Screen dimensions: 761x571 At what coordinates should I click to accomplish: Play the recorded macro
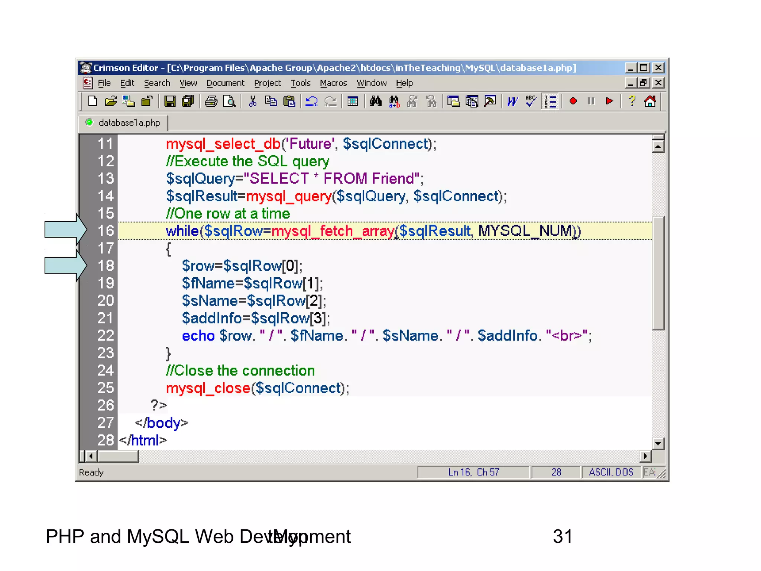coord(609,101)
